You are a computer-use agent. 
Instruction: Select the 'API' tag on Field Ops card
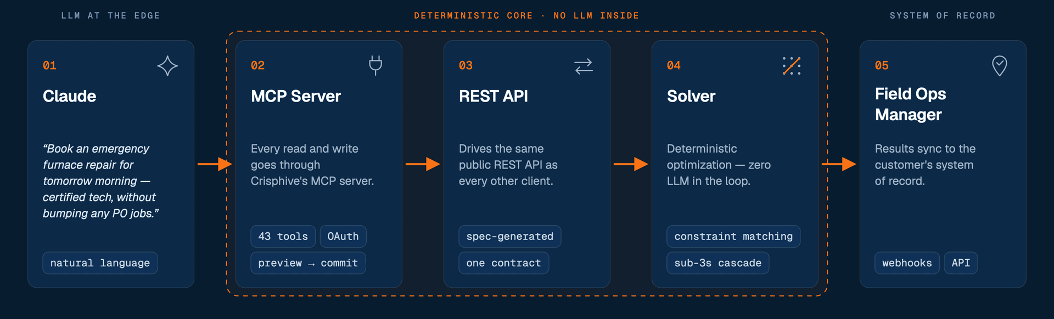pyautogui.click(x=961, y=263)
